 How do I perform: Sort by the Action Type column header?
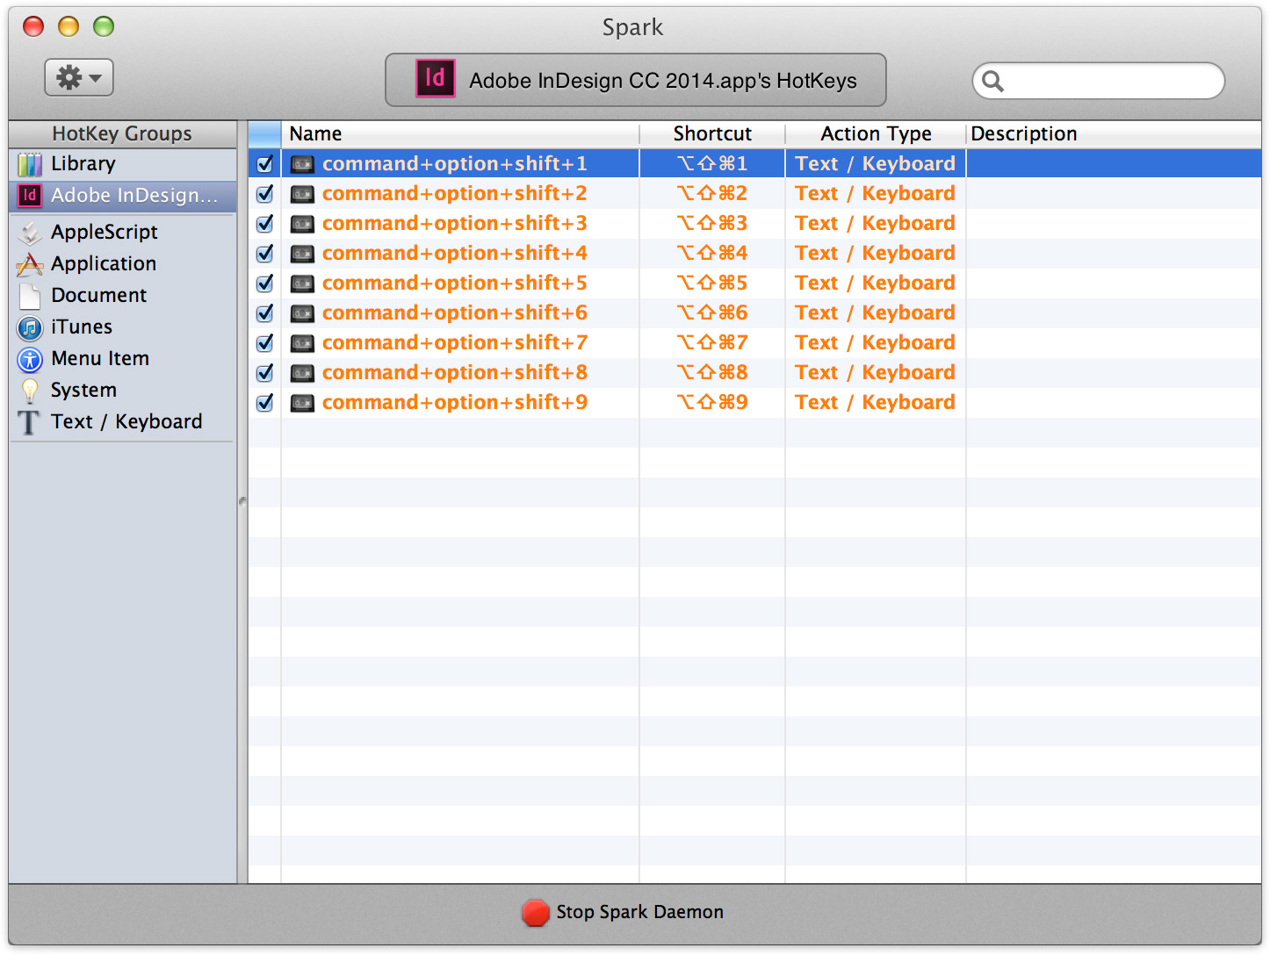876,134
